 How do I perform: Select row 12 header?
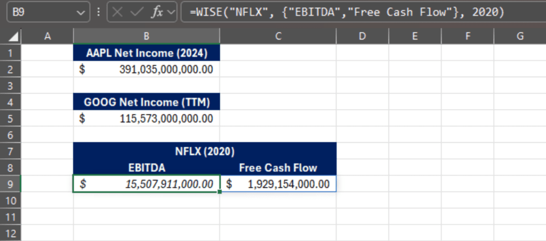click(11, 233)
